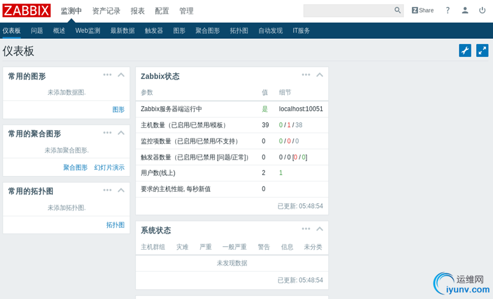Screen dimensions: 493x299
Task: Toggle fullscreen mode button
Action: point(483,50)
